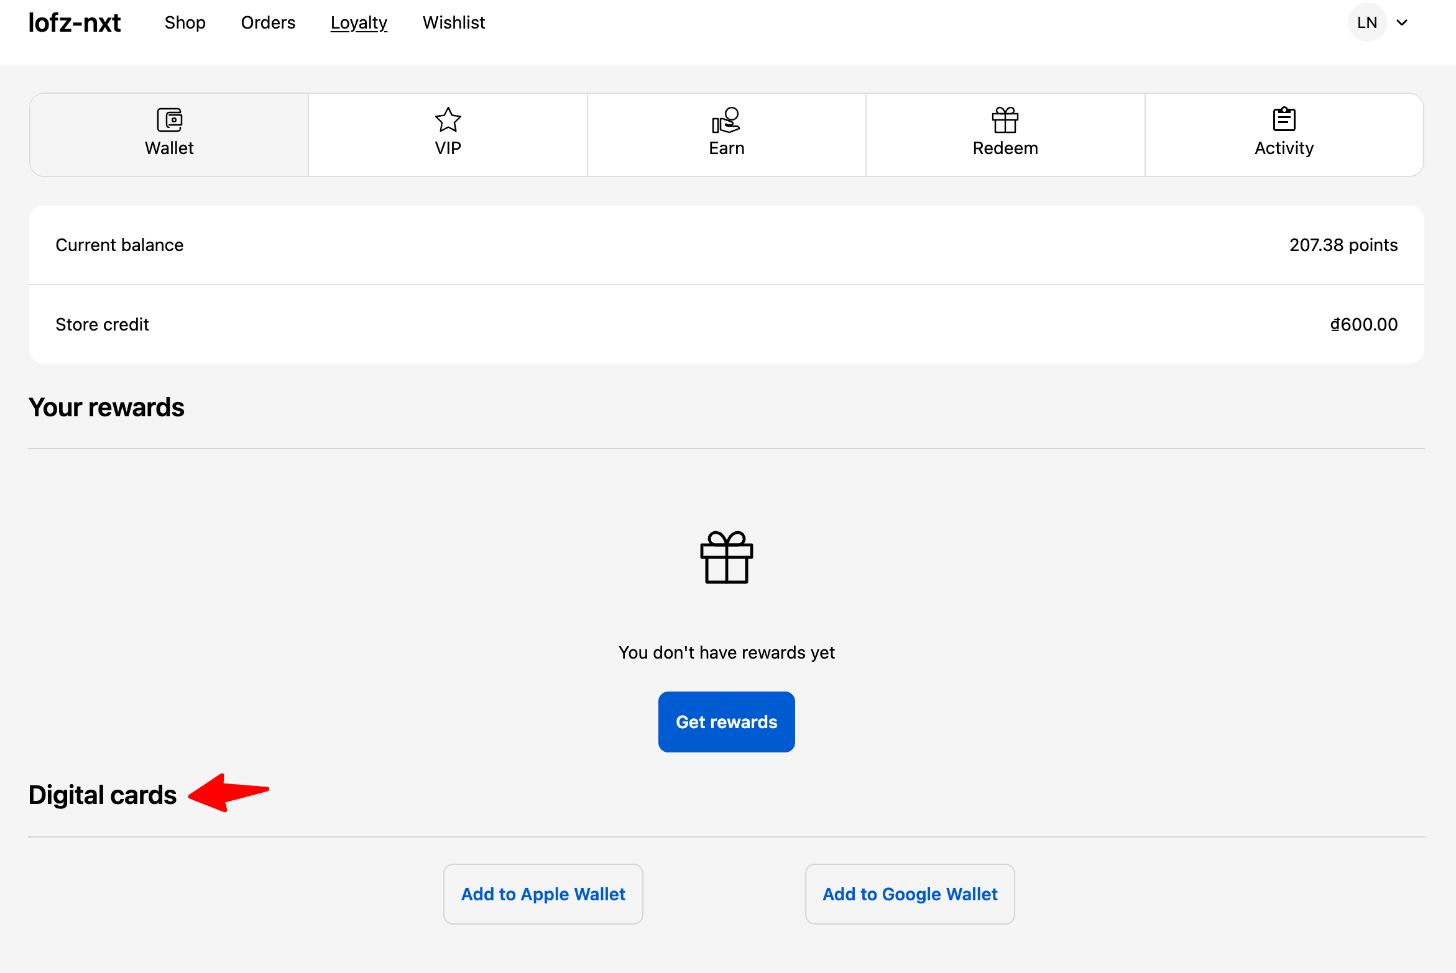Click Add to Google Wallet
1456x973 pixels.
[x=910, y=893]
